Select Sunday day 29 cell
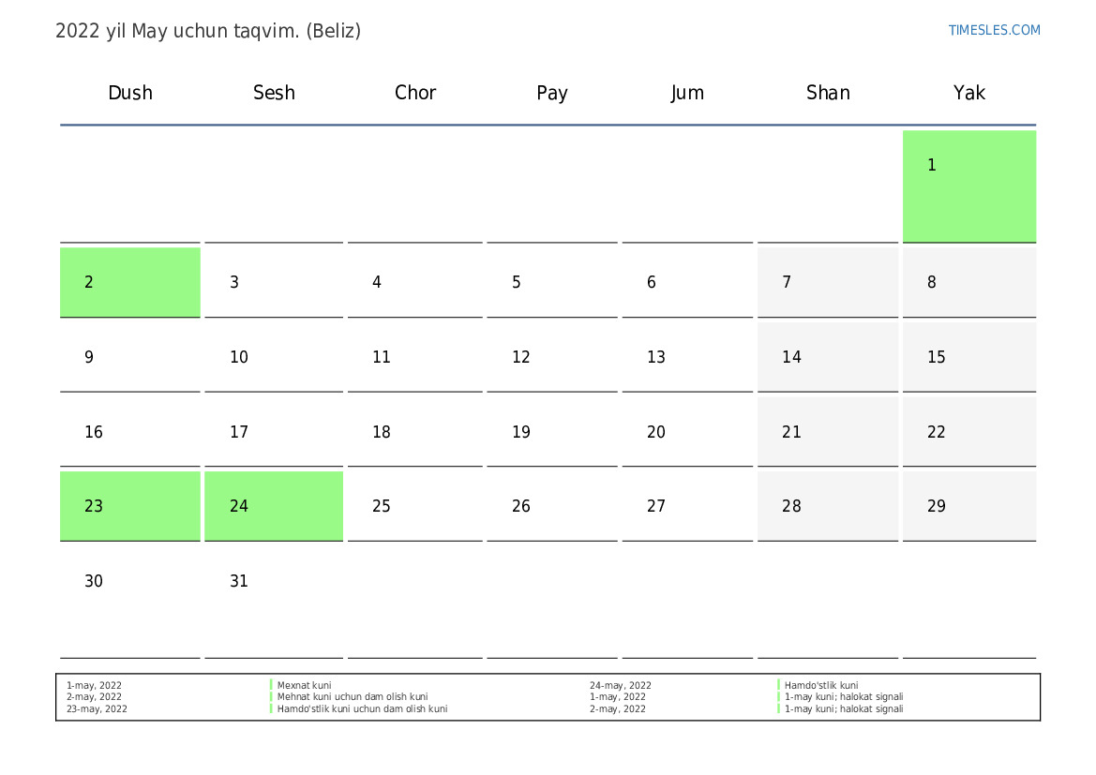Viewport: 1096px width, 775px height. pyautogui.click(x=968, y=506)
